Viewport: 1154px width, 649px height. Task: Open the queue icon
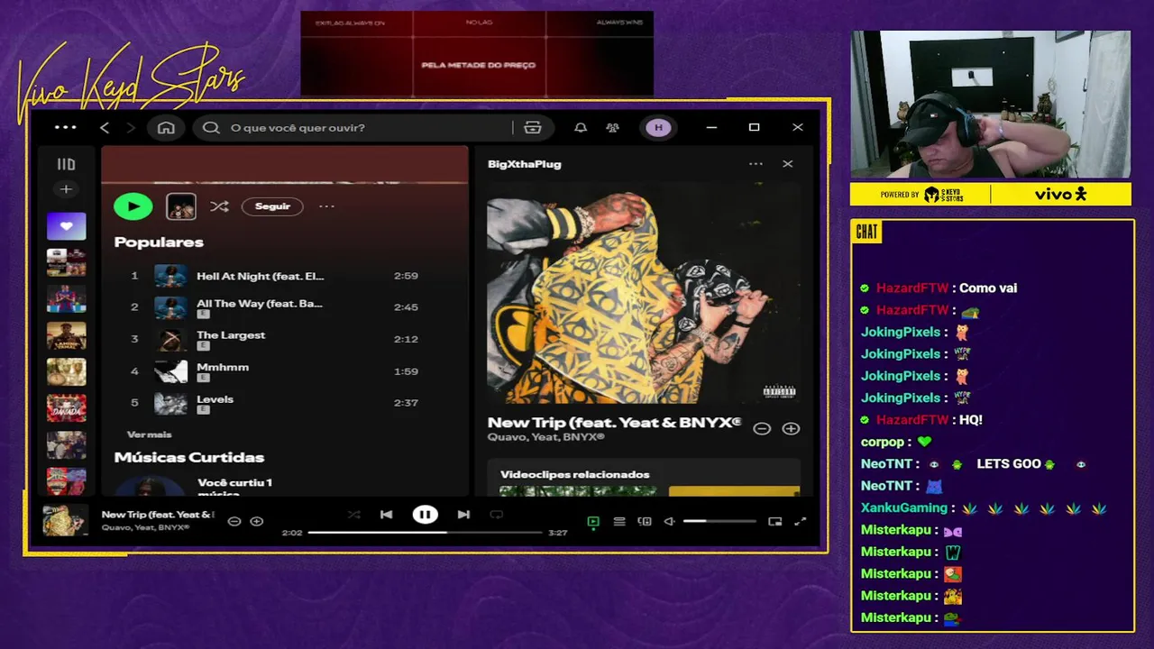619,521
